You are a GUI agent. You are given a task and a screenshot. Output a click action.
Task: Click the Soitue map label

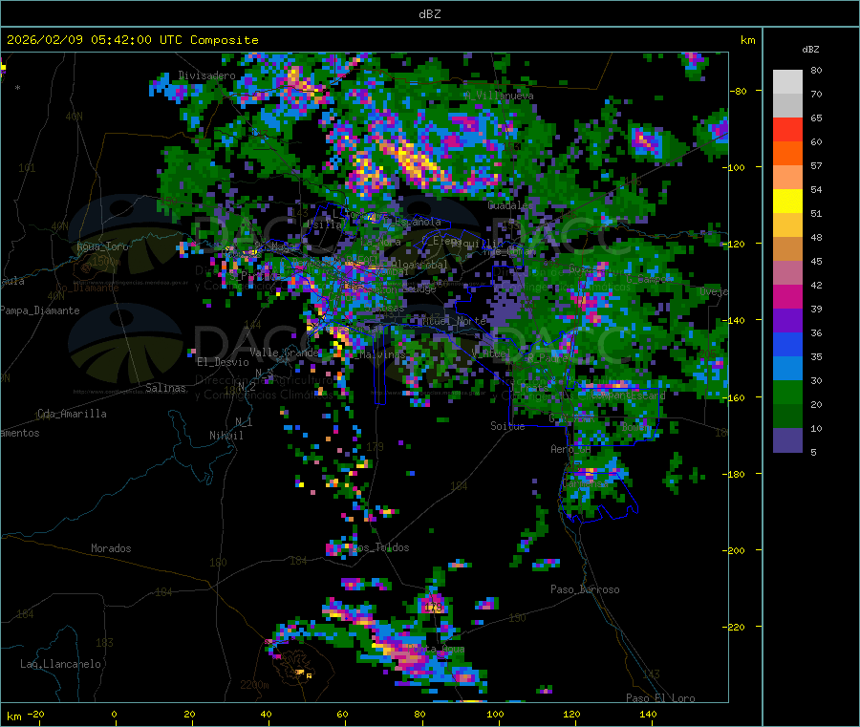pos(507,426)
